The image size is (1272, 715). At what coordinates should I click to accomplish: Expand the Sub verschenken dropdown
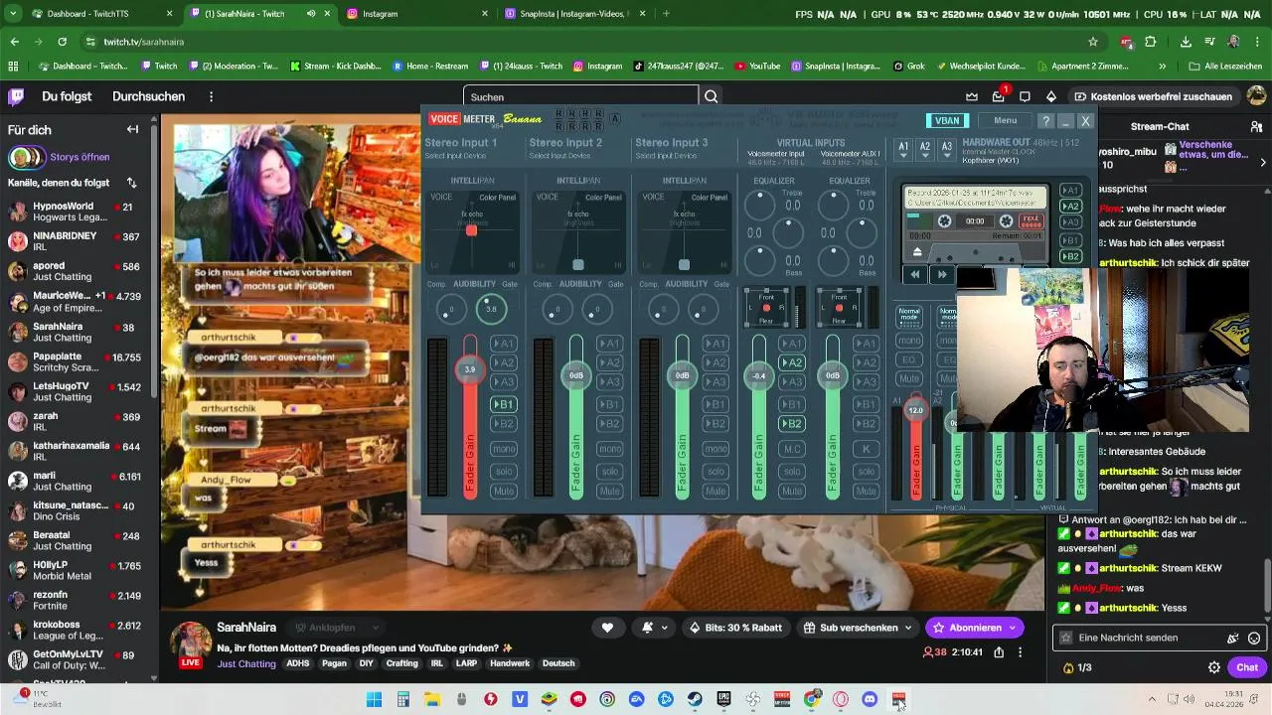(x=908, y=628)
